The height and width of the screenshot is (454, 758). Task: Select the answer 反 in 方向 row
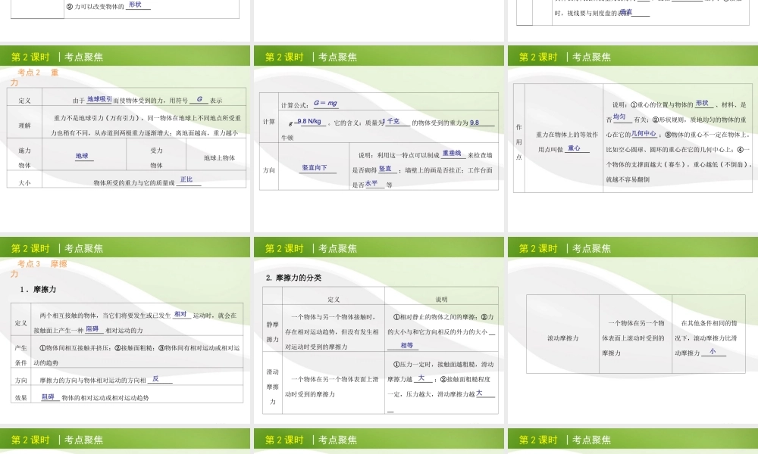pyautogui.click(x=155, y=379)
